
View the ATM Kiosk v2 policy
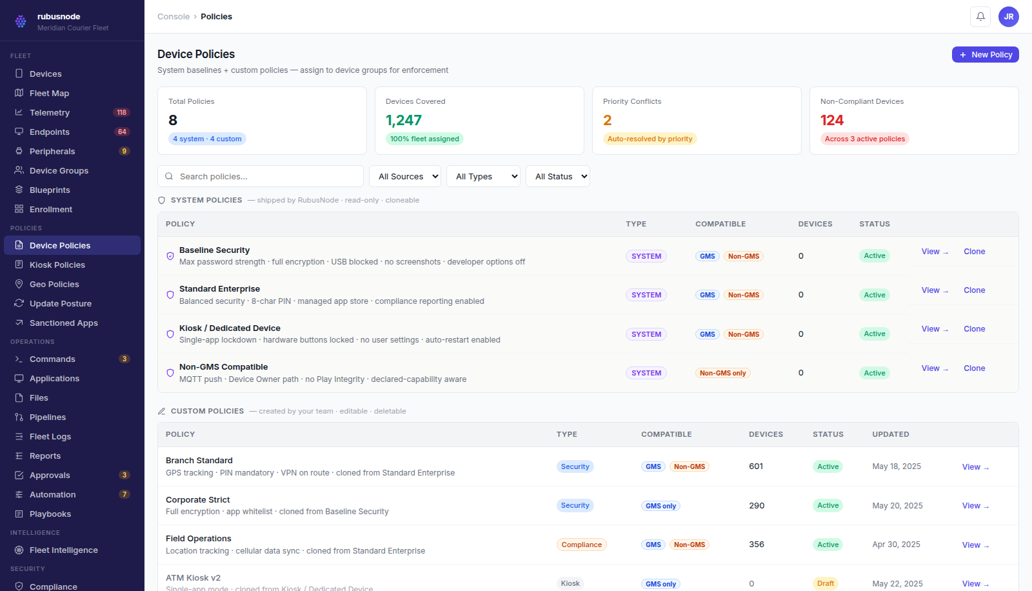click(x=975, y=584)
